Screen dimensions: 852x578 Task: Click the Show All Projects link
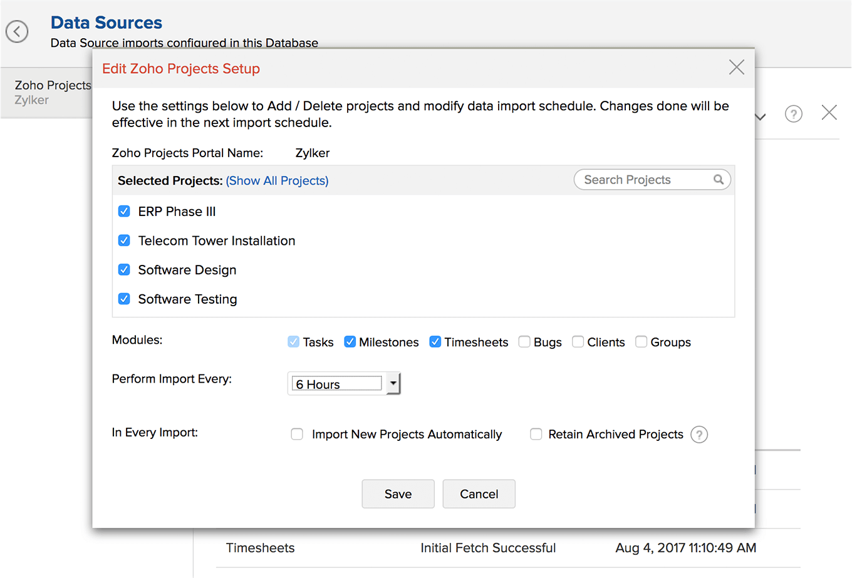pos(277,181)
